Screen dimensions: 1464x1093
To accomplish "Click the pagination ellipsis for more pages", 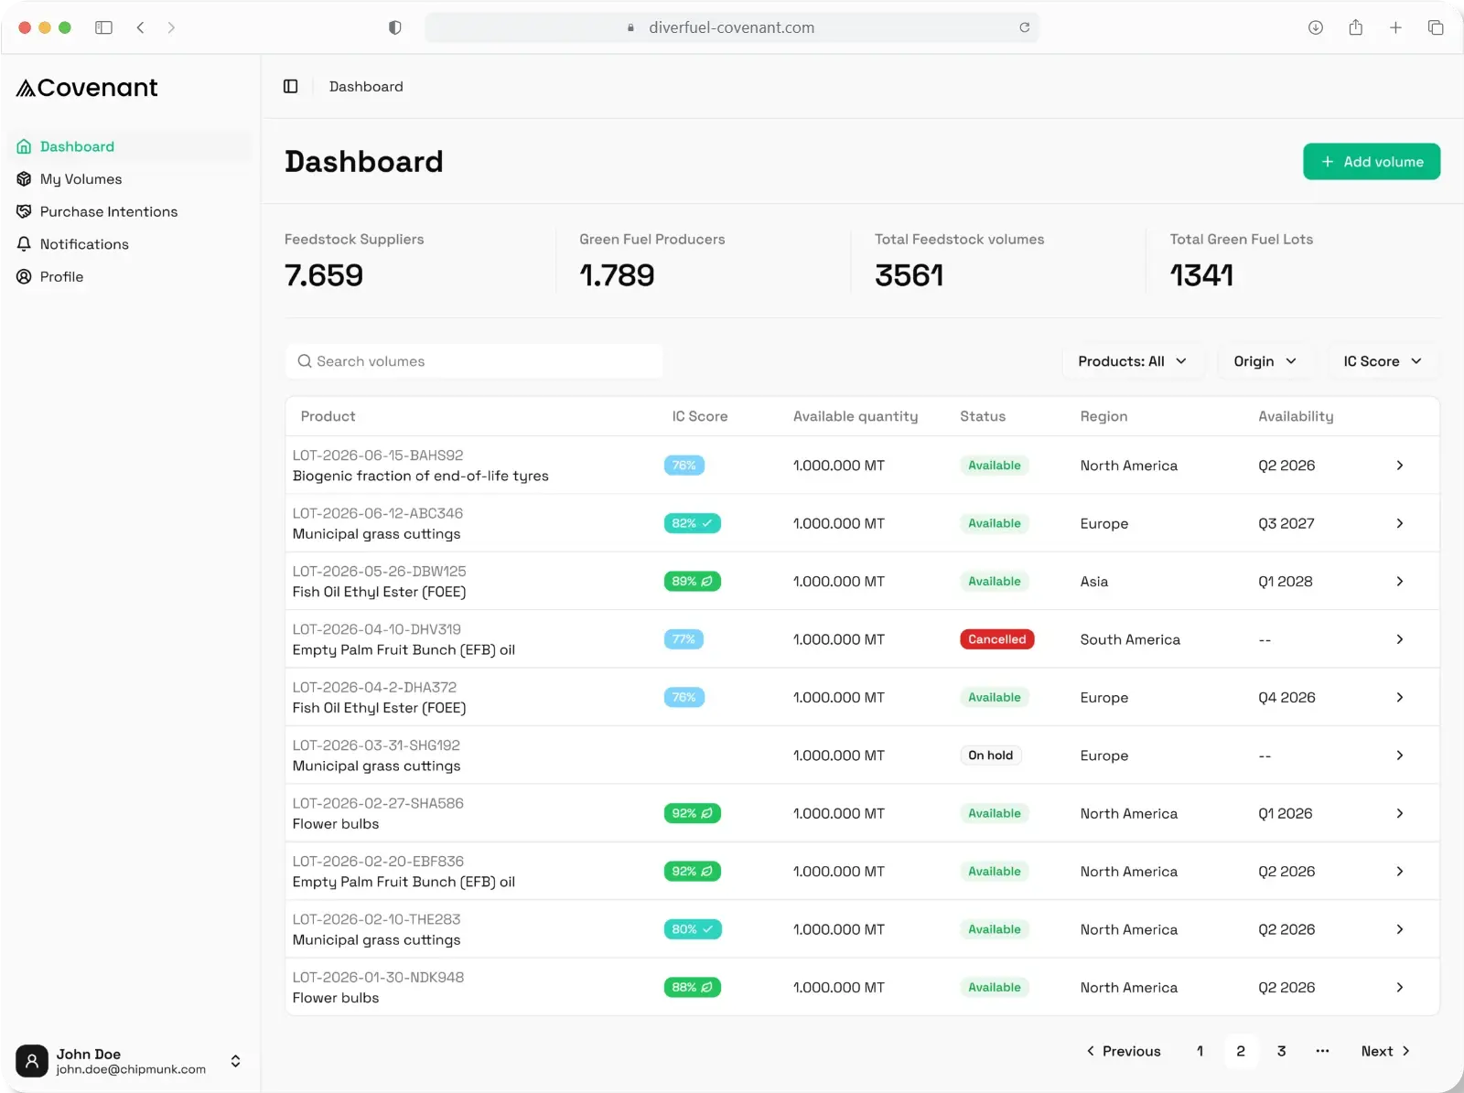I will click(1322, 1051).
